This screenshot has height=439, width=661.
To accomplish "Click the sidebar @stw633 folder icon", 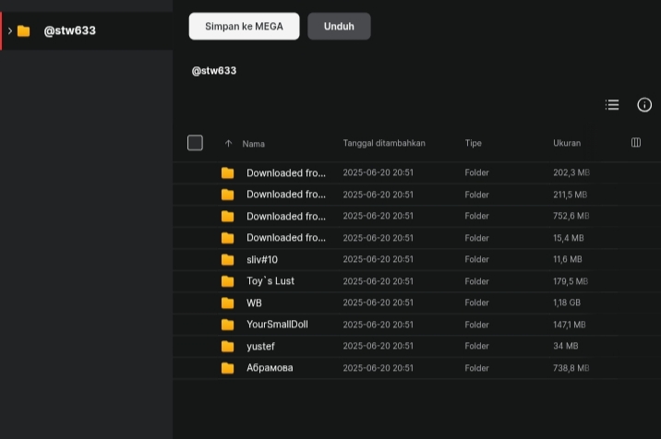I will (24, 30).
